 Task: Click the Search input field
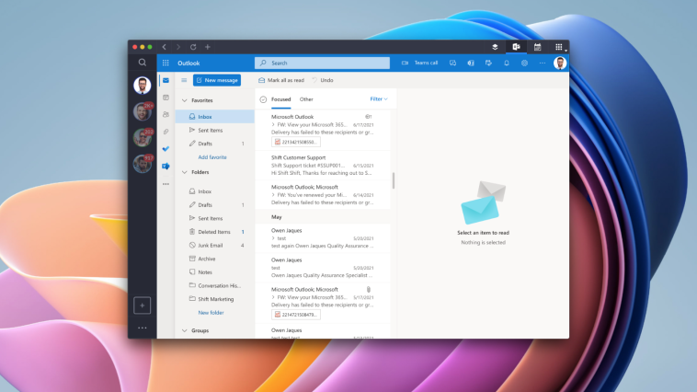[322, 63]
